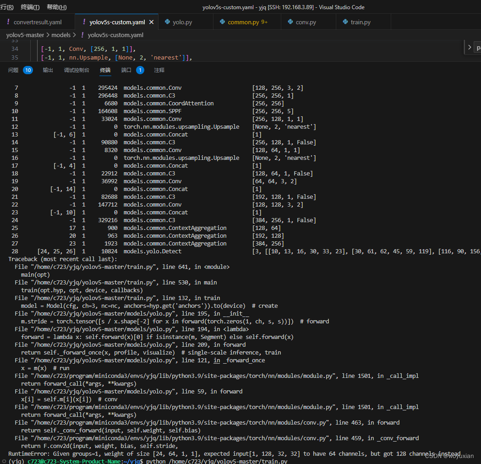The width and height of the screenshot is (481, 464).
Task: Click the unsaved-changes badge 9+ on common.py
Action: point(263,22)
